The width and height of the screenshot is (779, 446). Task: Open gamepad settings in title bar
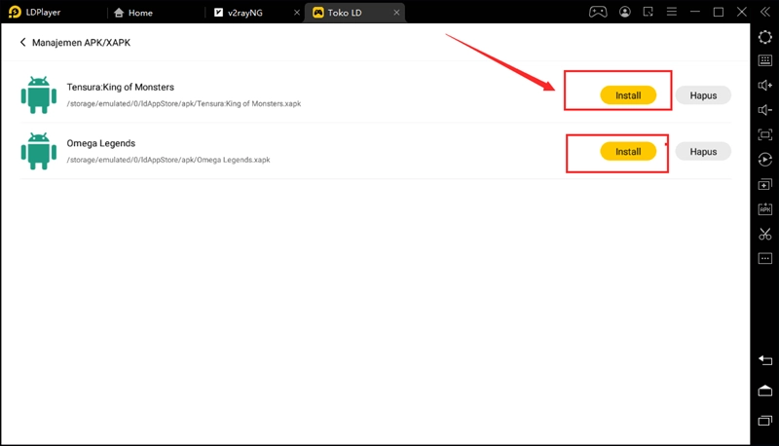pos(598,12)
